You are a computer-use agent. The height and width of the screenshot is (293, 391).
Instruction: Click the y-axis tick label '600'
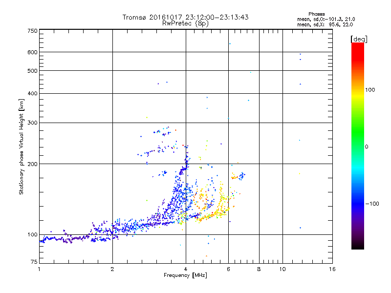click(33, 52)
